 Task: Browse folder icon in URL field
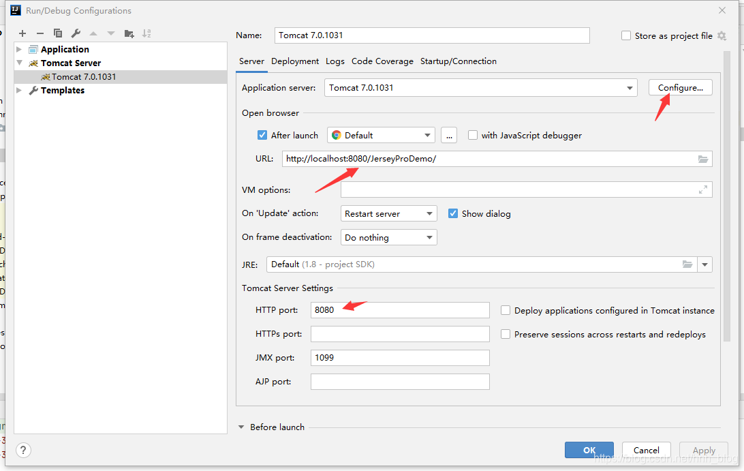pyautogui.click(x=702, y=159)
